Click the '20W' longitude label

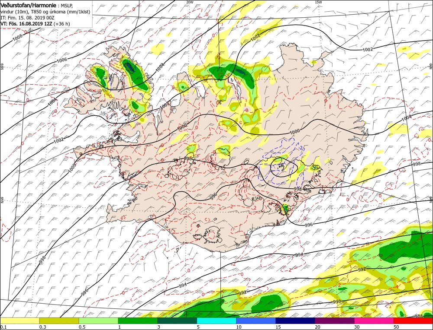pyautogui.click(x=190, y=2)
